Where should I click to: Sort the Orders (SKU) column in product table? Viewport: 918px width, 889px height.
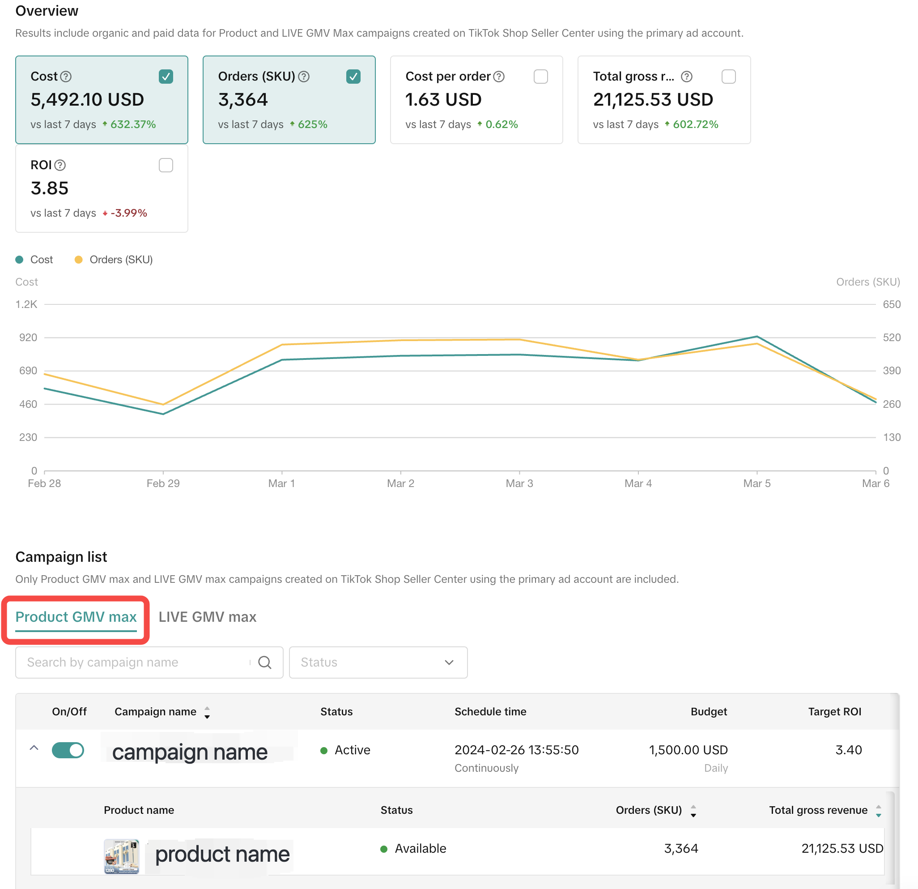(x=693, y=811)
